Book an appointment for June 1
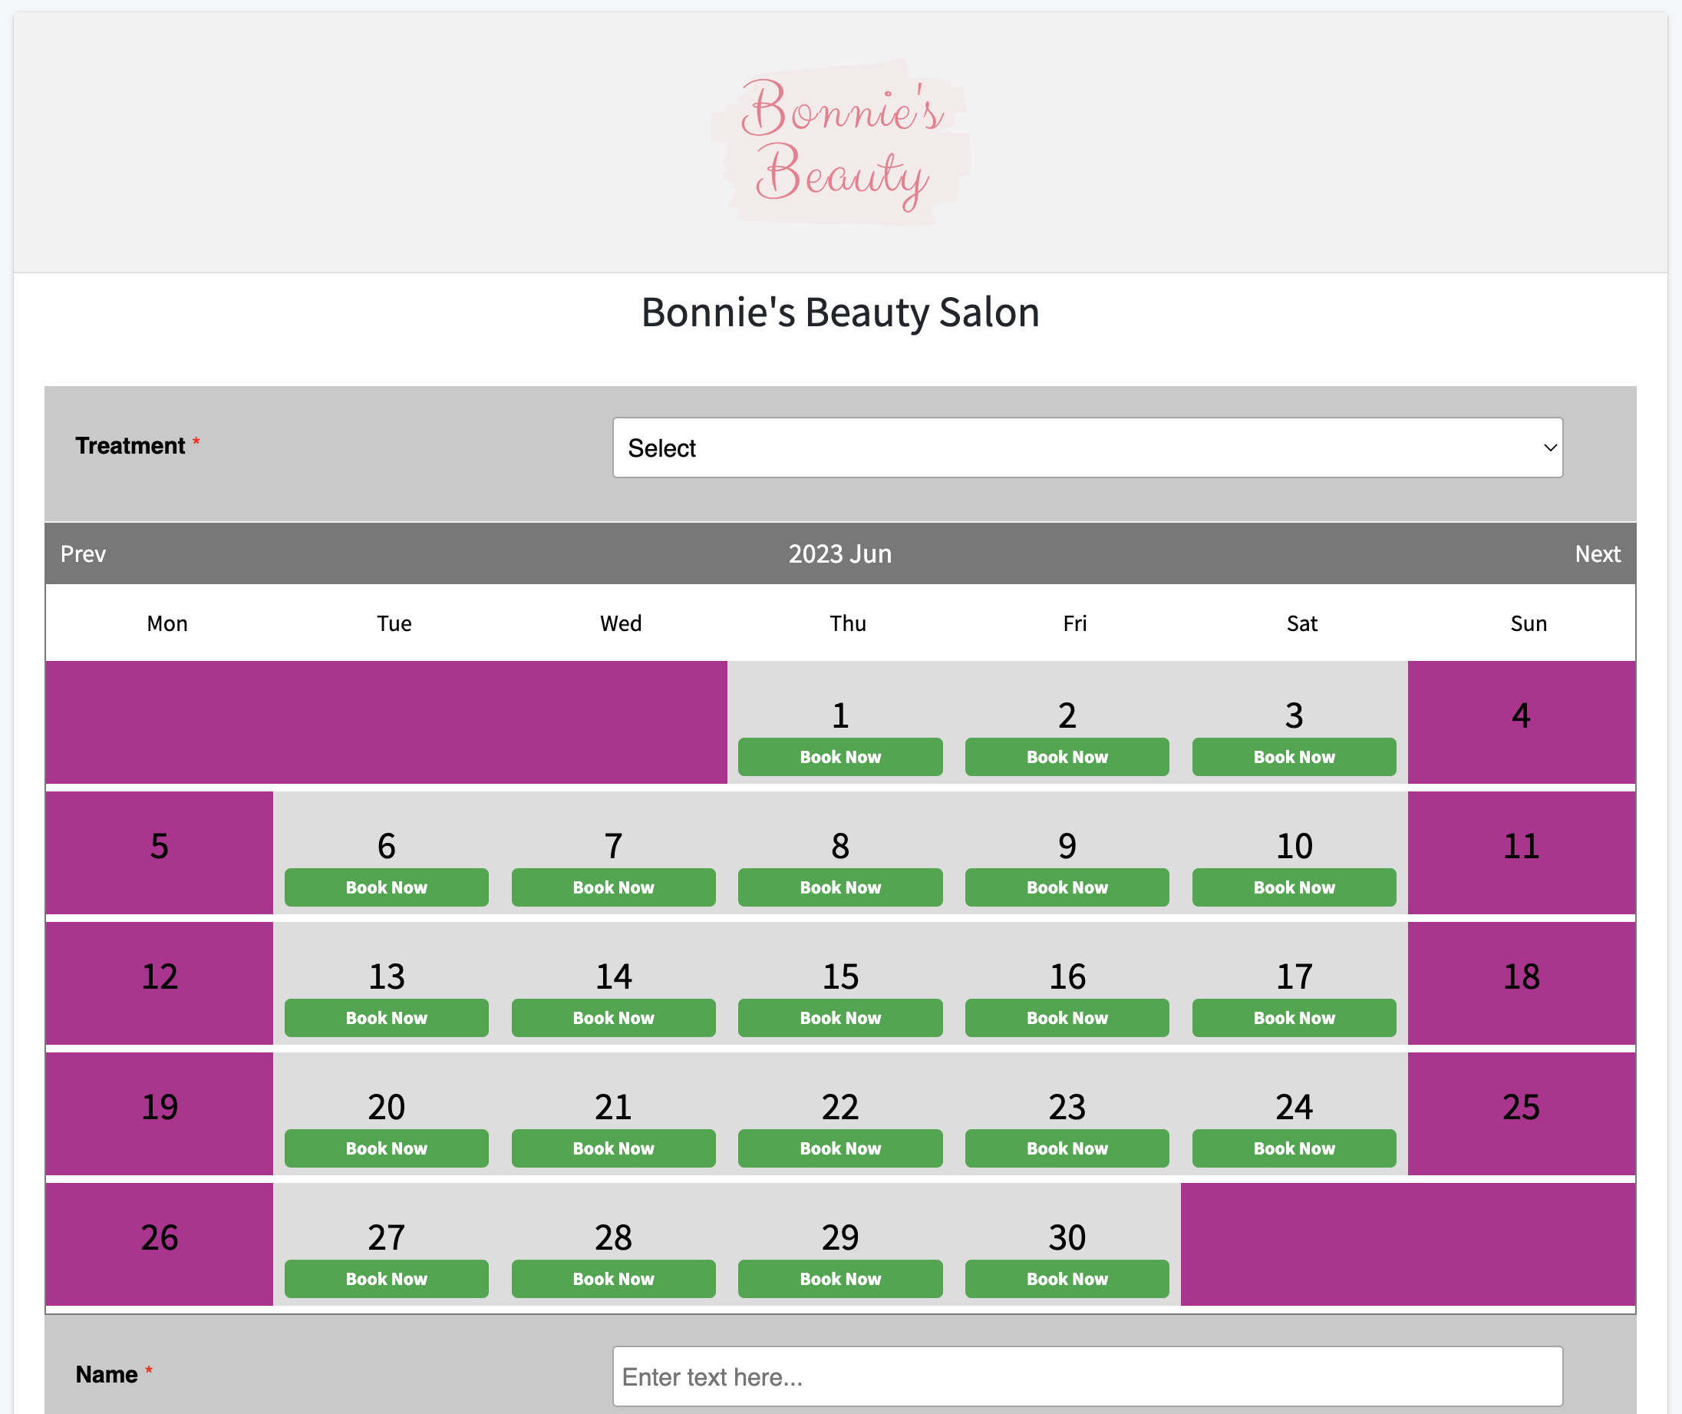The width and height of the screenshot is (1682, 1414). (839, 756)
